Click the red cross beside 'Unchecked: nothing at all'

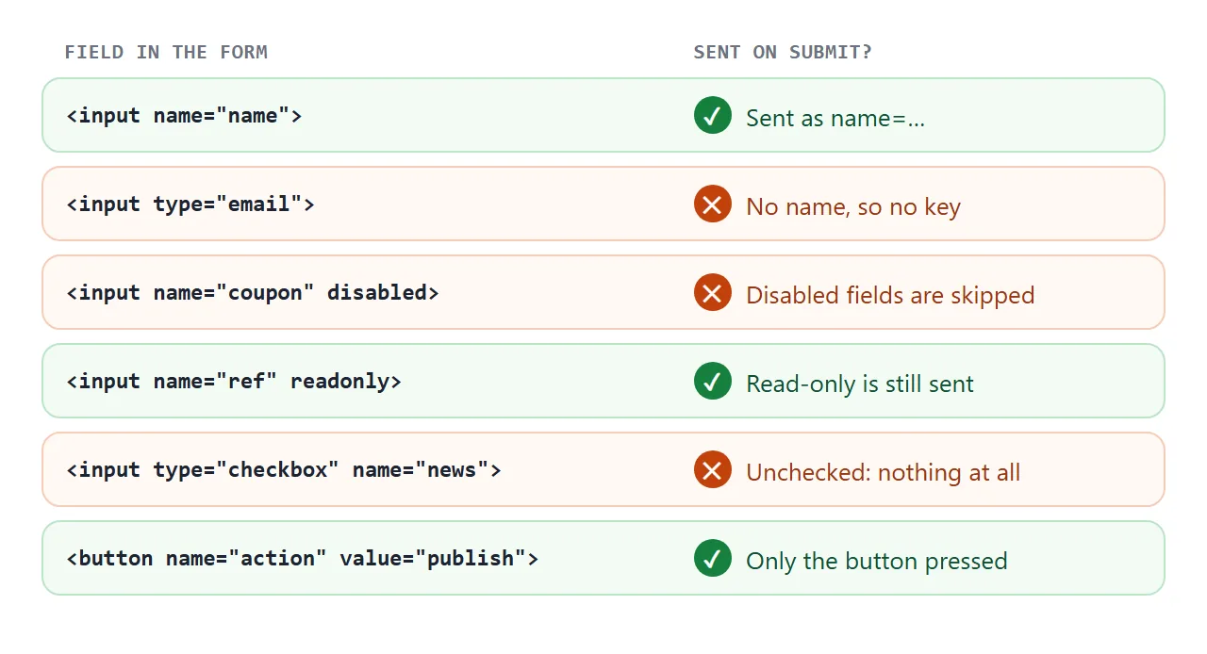coord(713,469)
